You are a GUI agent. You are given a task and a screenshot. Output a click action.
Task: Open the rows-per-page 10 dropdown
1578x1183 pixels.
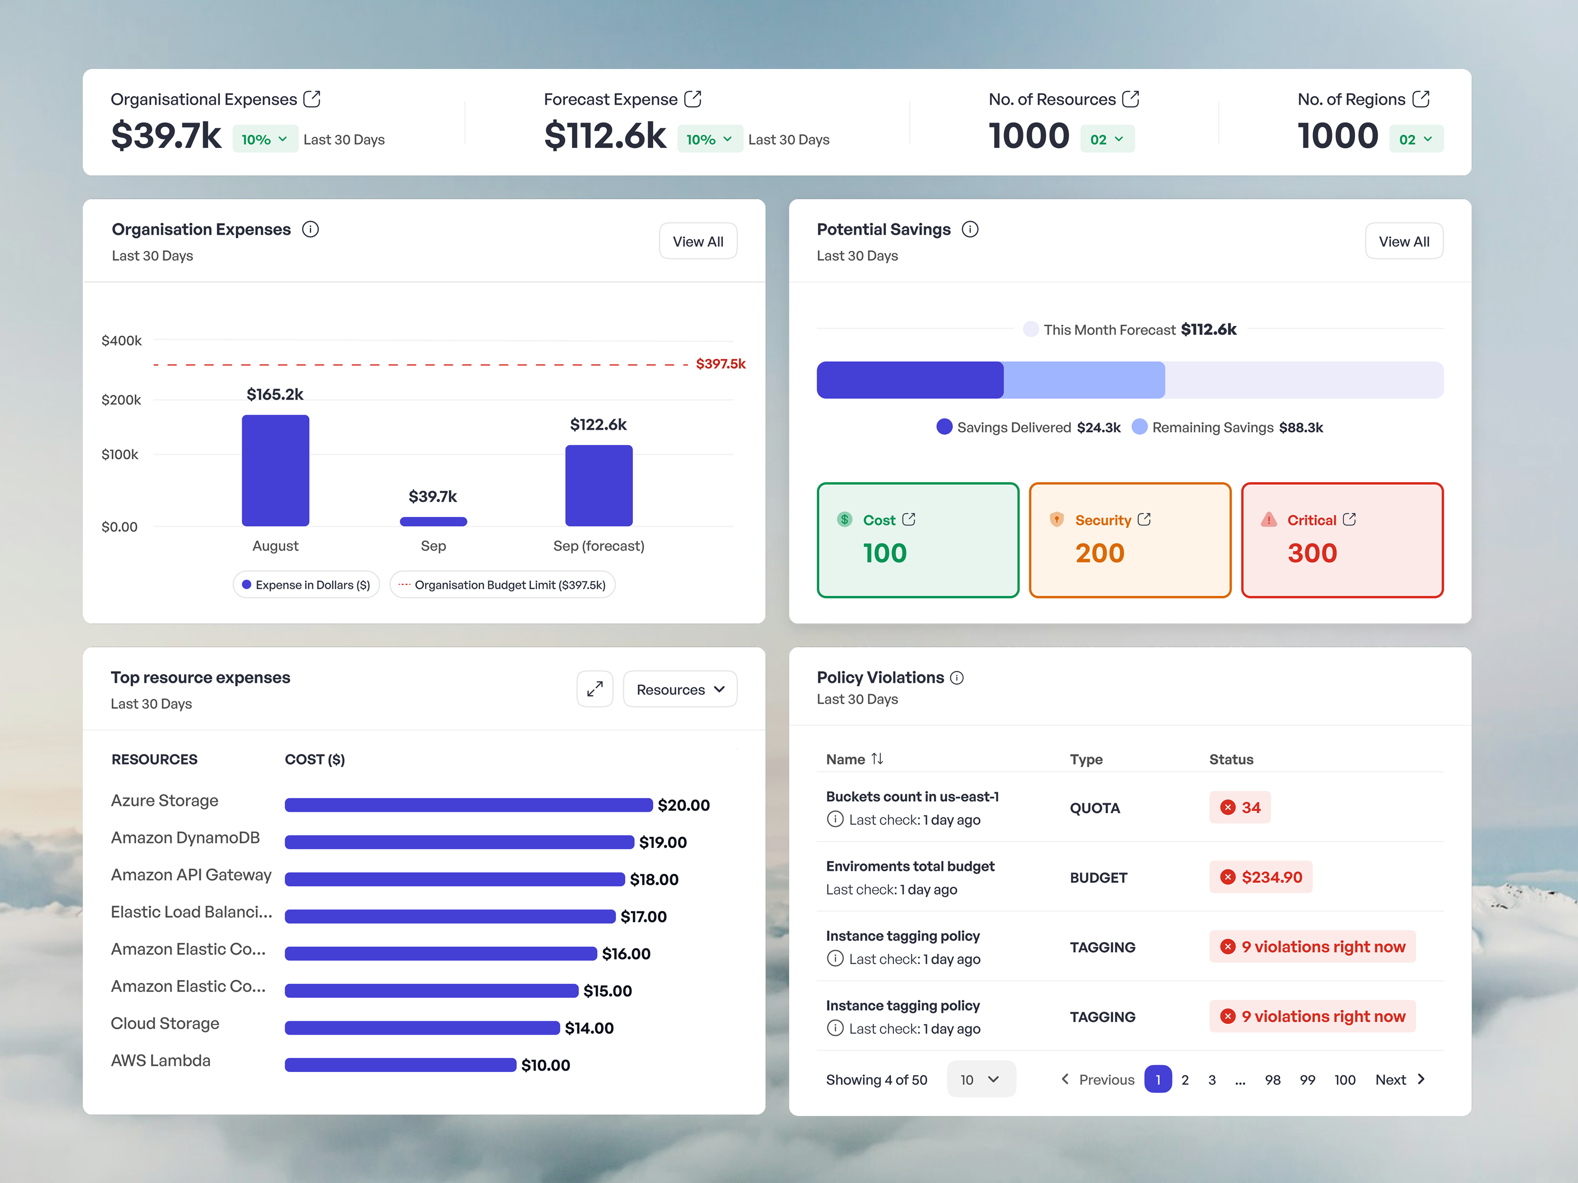coord(981,1079)
